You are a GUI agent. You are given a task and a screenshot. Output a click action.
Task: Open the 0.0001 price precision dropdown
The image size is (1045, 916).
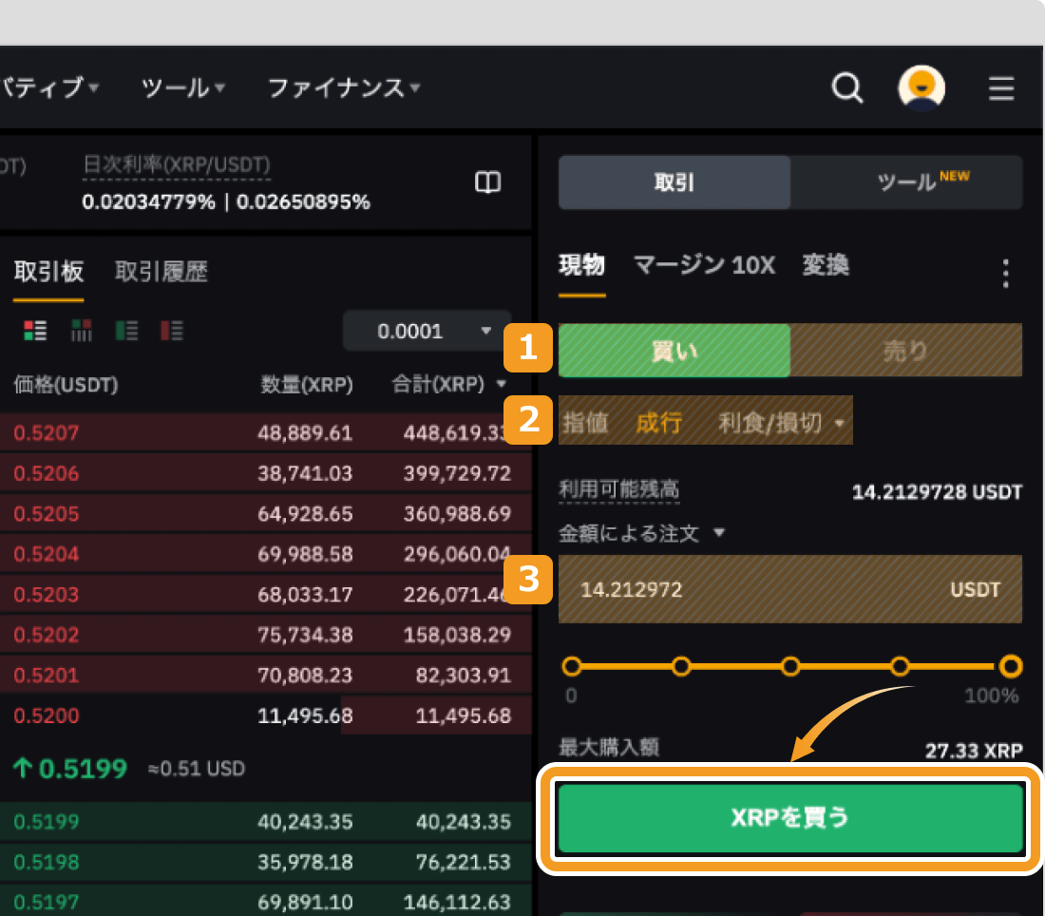coord(427,331)
